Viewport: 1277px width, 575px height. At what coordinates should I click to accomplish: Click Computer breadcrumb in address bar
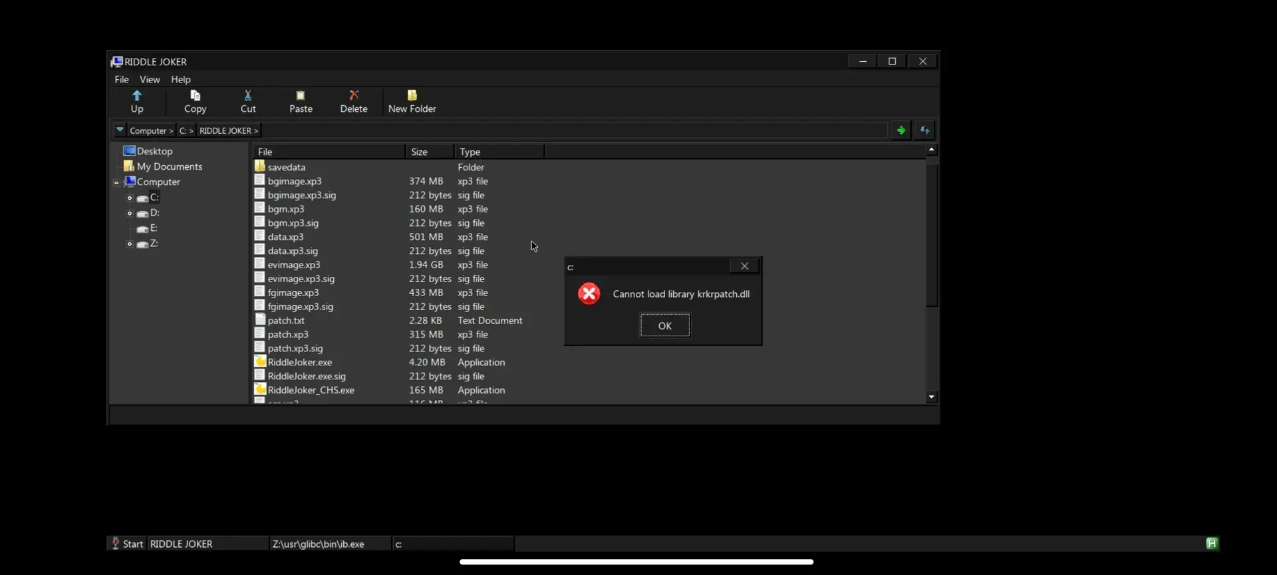click(151, 130)
